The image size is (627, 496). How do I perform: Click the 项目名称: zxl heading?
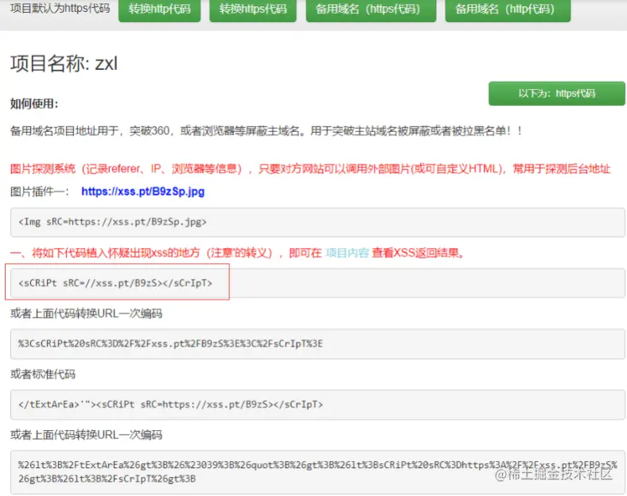(64, 64)
